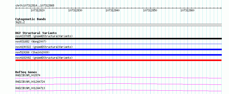229x94 pixels.
Task: Click the 9q31.2 cytogenetic band outline
Action: (x=118, y=25)
